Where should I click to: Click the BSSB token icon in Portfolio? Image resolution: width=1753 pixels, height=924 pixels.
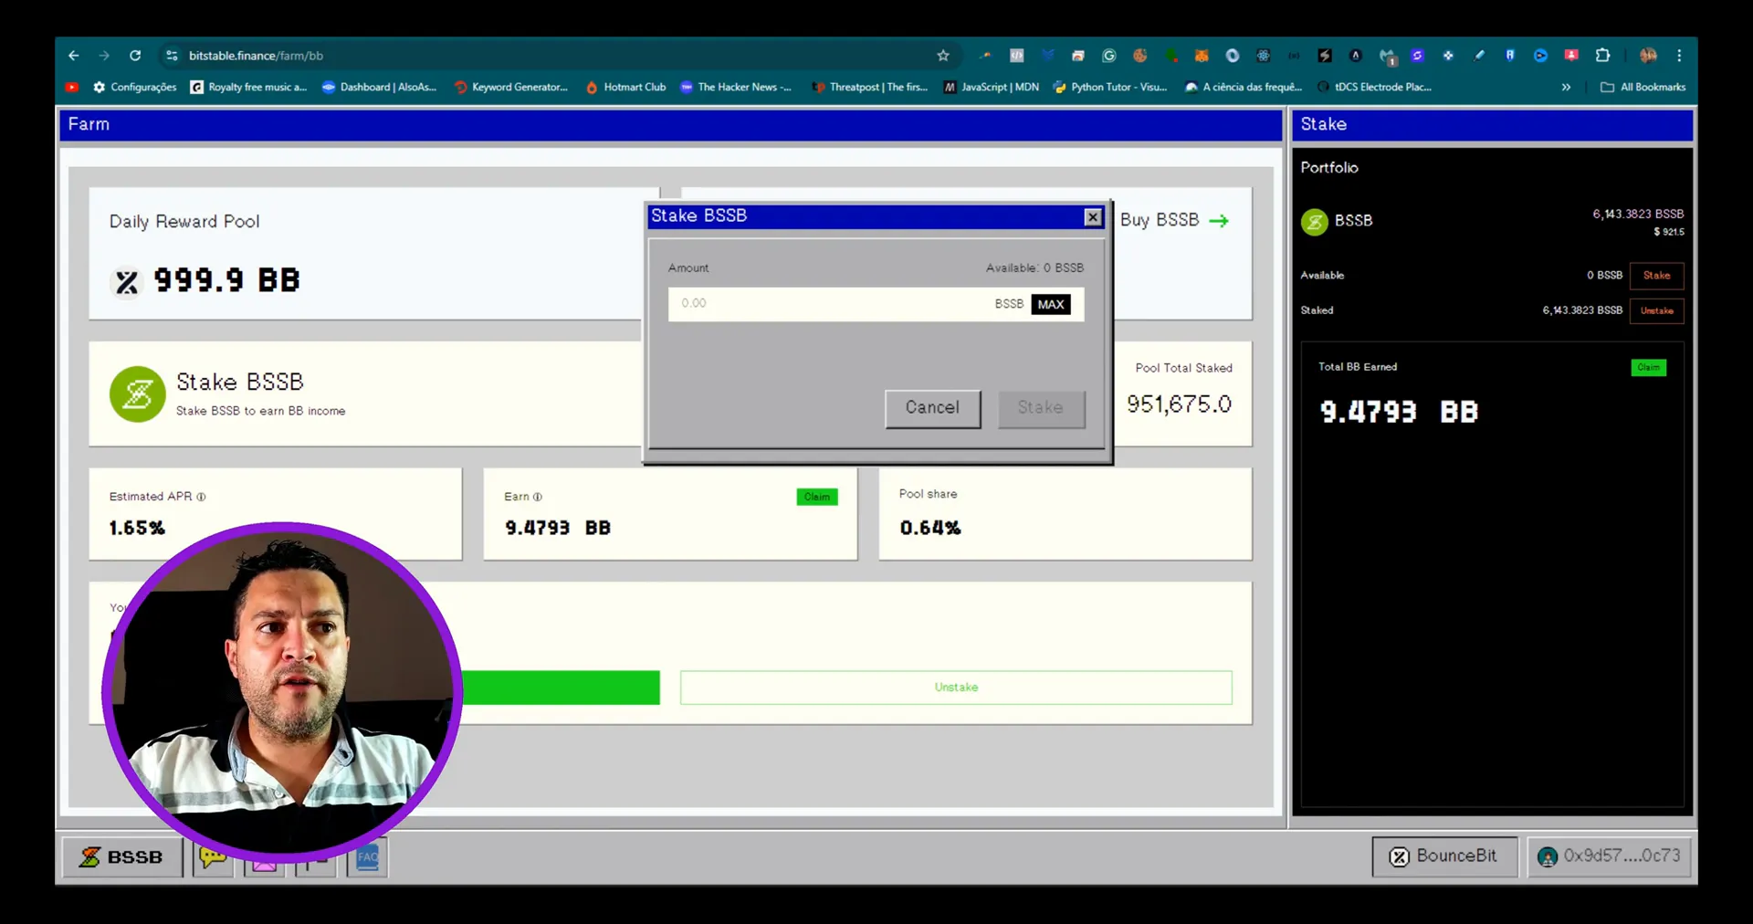[x=1314, y=222]
